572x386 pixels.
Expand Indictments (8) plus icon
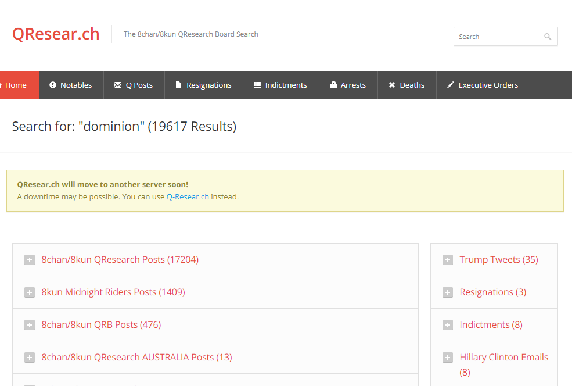[x=448, y=325]
